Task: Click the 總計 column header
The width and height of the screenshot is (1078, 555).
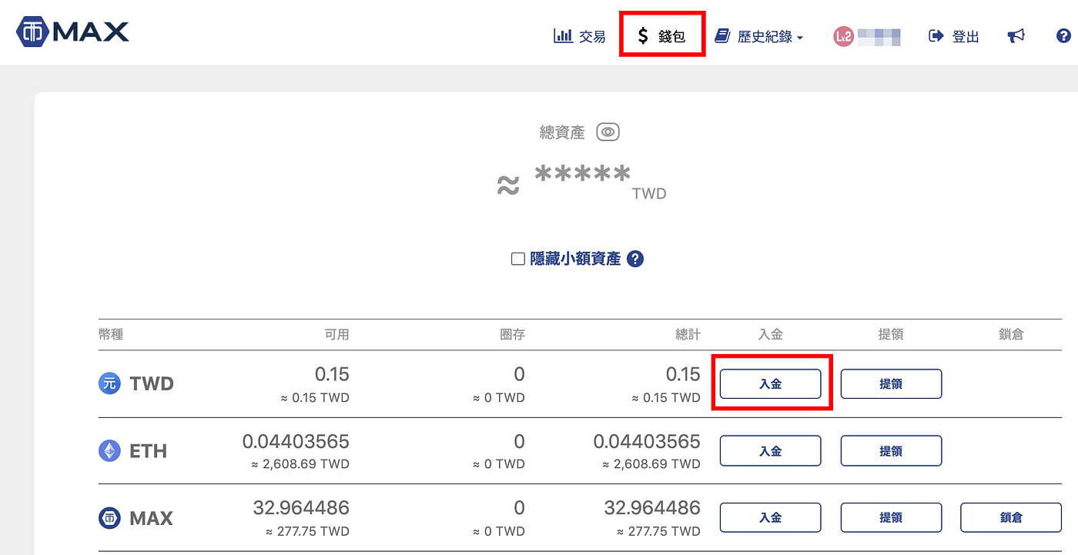Action: click(x=688, y=334)
